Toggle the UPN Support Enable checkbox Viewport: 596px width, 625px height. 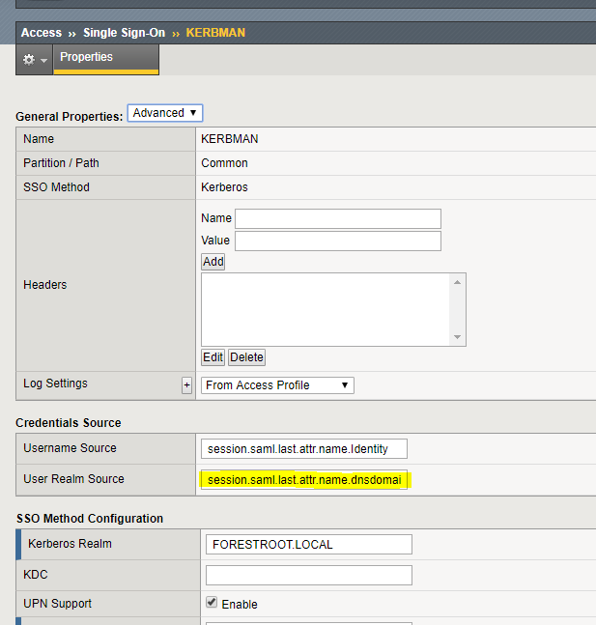tap(212, 602)
